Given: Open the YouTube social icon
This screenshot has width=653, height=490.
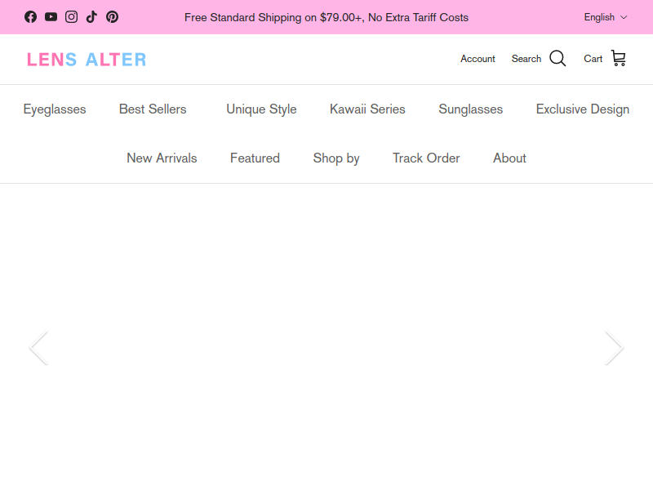Looking at the screenshot, I should coord(51,17).
